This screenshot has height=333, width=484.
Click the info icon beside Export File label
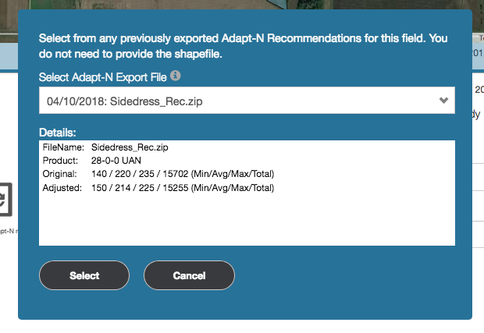pyautogui.click(x=176, y=76)
